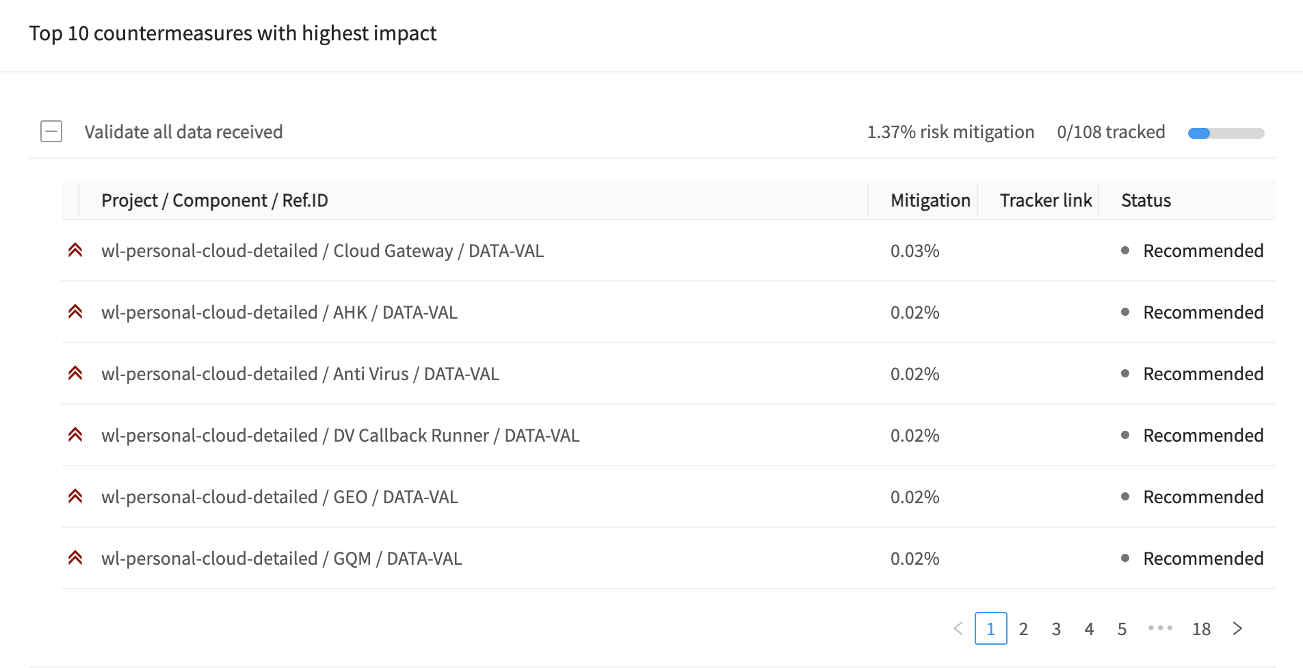Screen dimensions: 1303x668
Task: Select page 2 in pagination
Action: (1023, 628)
